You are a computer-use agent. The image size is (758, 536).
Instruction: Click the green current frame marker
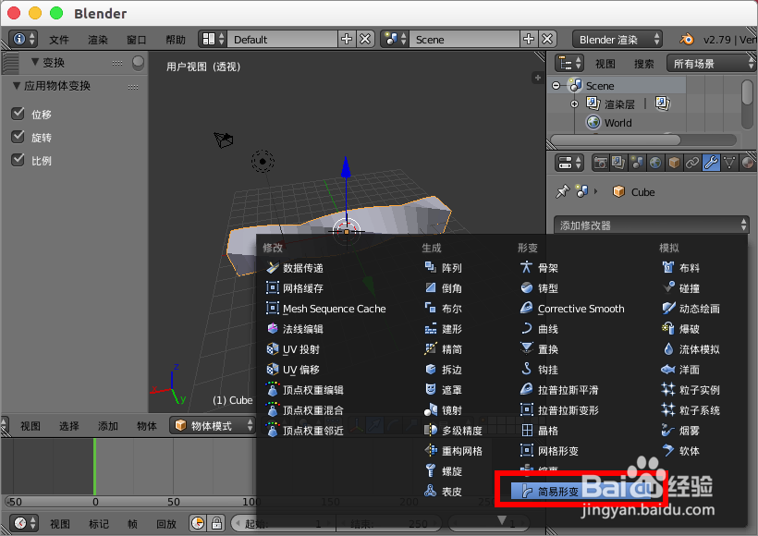[94, 466]
